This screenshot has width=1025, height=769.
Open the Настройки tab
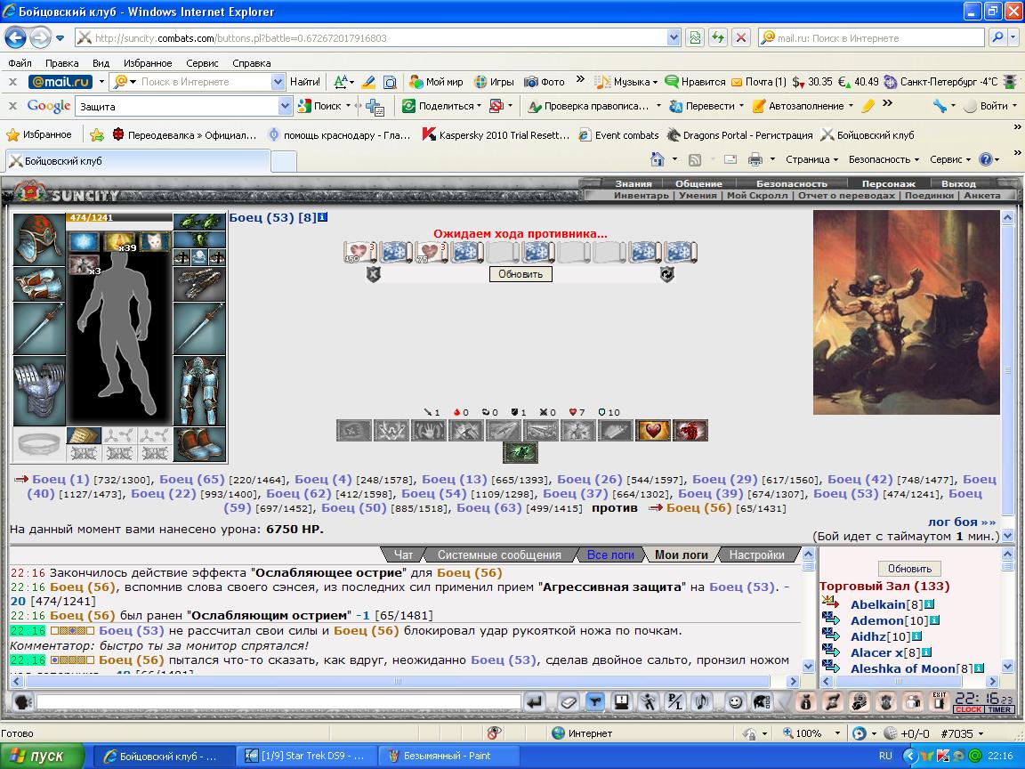point(757,554)
